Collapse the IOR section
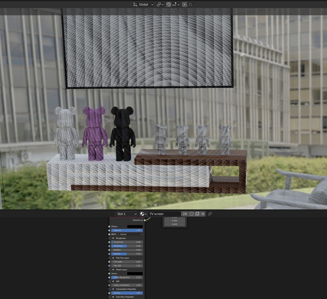The height and width of the screenshot is (299, 327). point(113,281)
